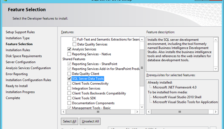Click up arrow in Feature description scrollbar
The width and height of the screenshot is (224, 129).
(x=216, y=40)
